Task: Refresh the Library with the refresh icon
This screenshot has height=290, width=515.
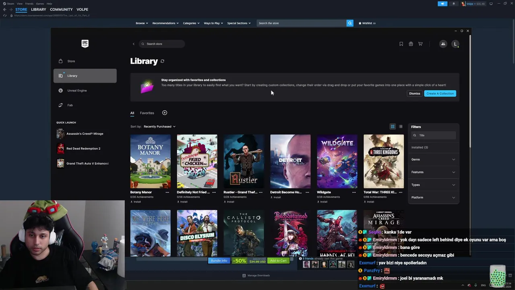Action: coord(163,61)
